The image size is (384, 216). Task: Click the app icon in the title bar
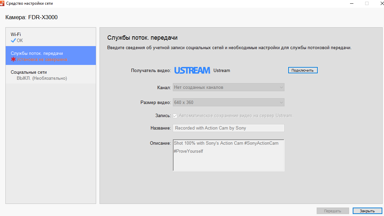click(3, 3)
